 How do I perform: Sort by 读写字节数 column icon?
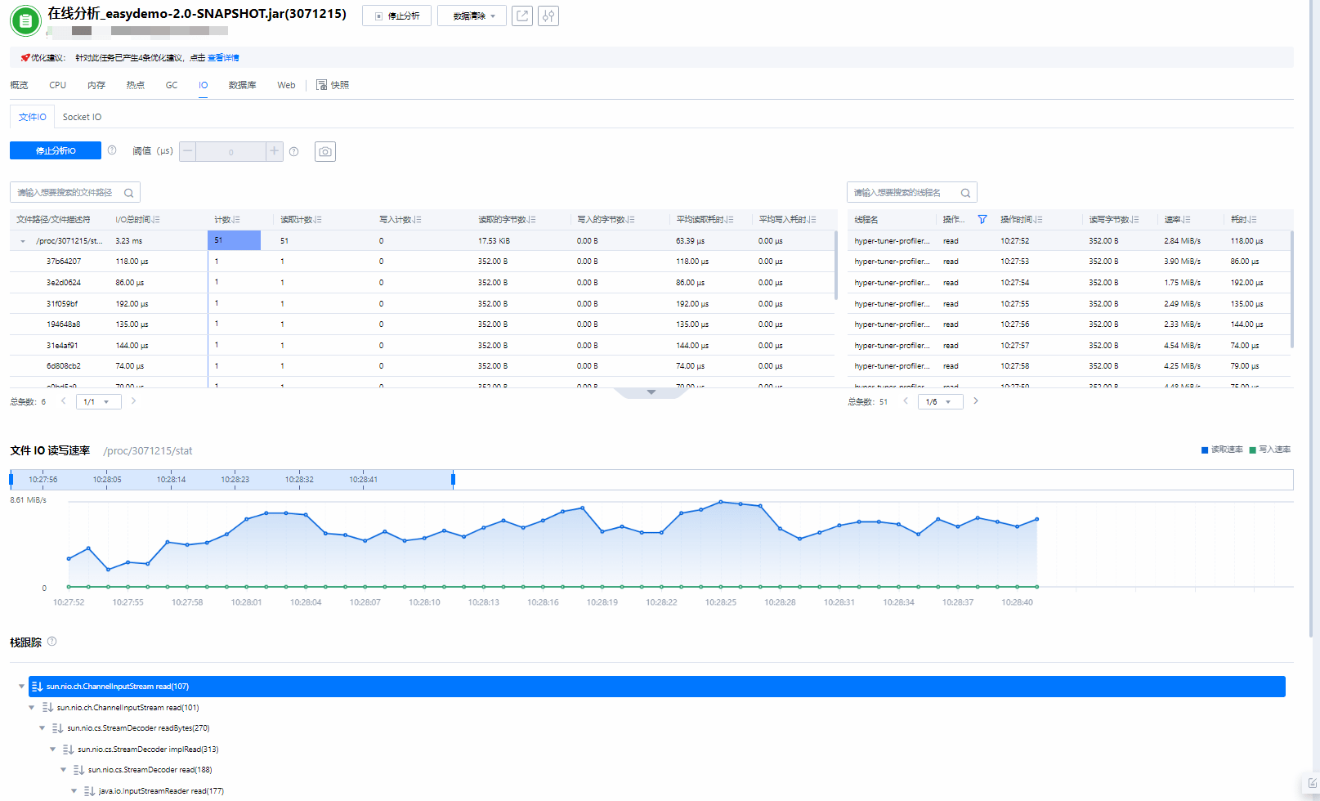coord(1135,220)
